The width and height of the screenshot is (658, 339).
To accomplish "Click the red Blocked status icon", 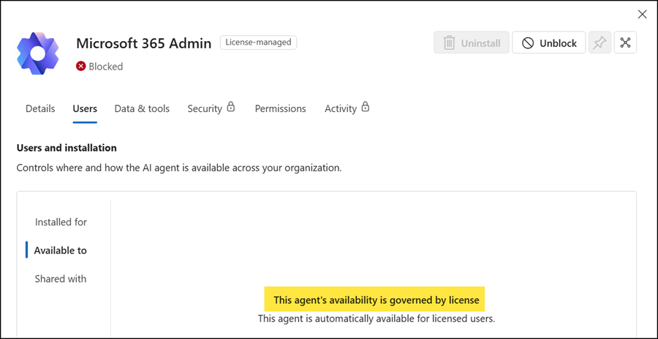I will click(80, 67).
